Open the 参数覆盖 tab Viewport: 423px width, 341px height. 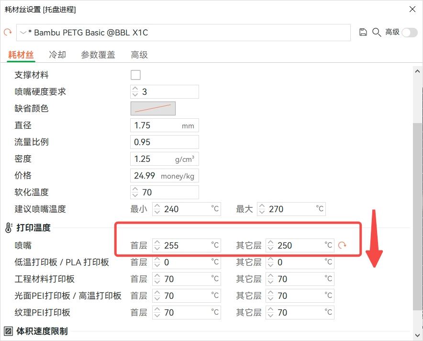coord(98,55)
